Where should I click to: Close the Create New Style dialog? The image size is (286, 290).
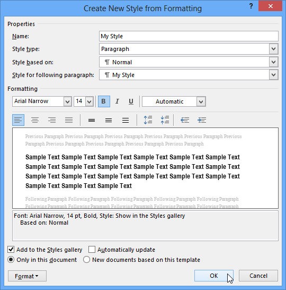point(270,6)
